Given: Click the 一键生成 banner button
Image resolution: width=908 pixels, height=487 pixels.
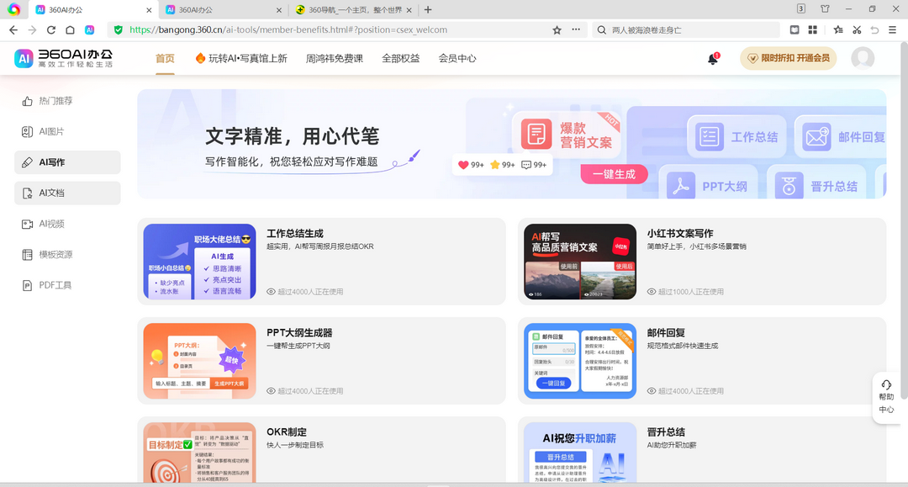Looking at the screenshot, I should point(614,173).
